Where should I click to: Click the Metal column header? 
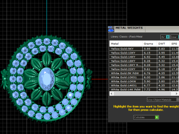[x=126, y=44]
